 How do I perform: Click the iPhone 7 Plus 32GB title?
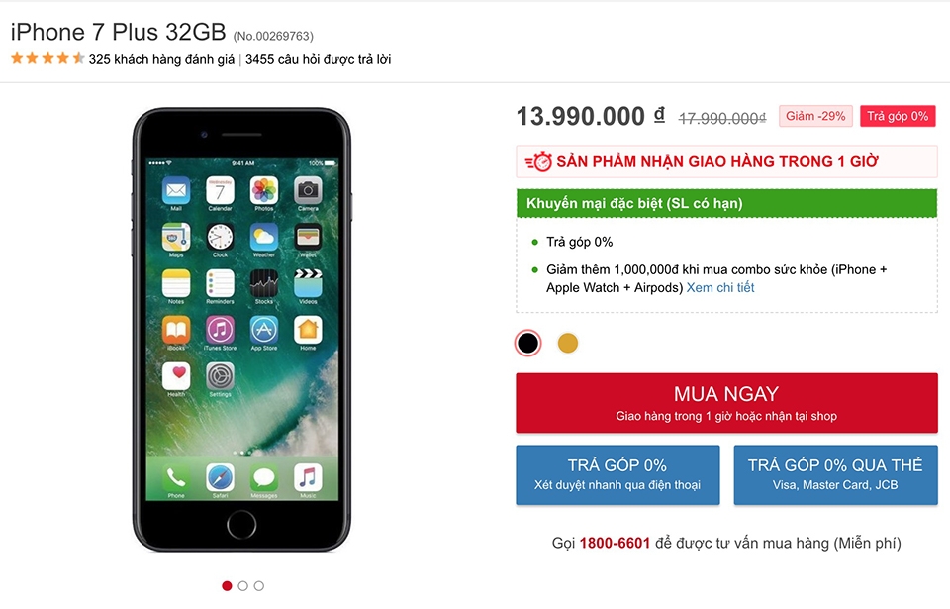pos(118,32)
